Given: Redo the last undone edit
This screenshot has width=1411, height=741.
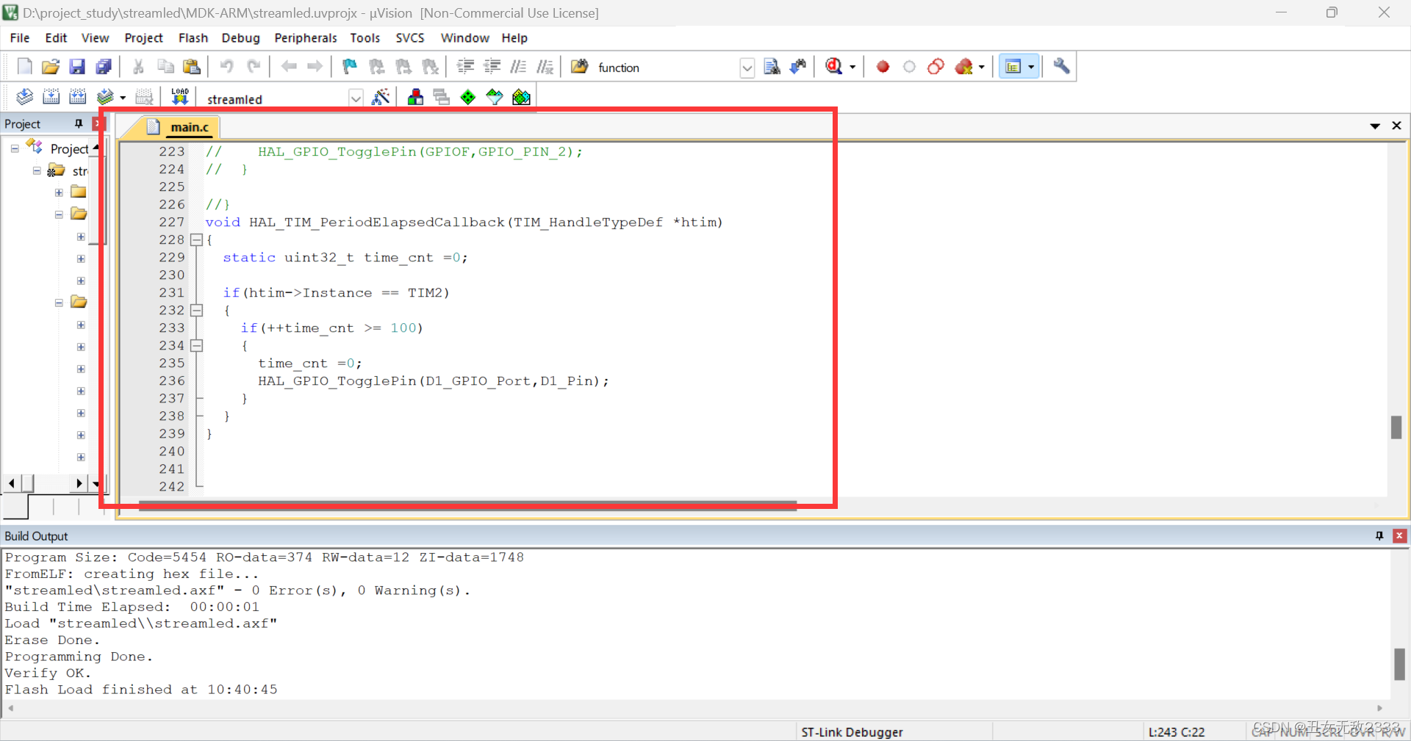Looking at the screenshot, I should pyautogui.click(x=254, y=67).
